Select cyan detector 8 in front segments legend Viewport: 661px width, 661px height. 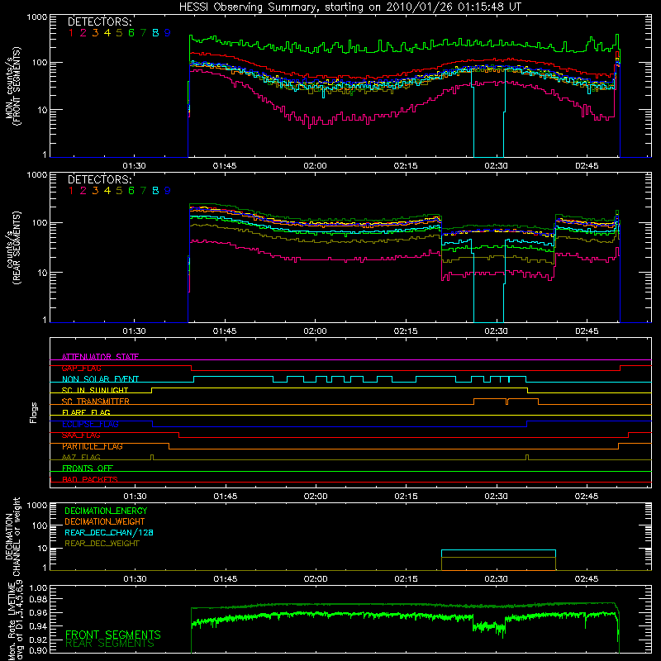tap(155, 33)
